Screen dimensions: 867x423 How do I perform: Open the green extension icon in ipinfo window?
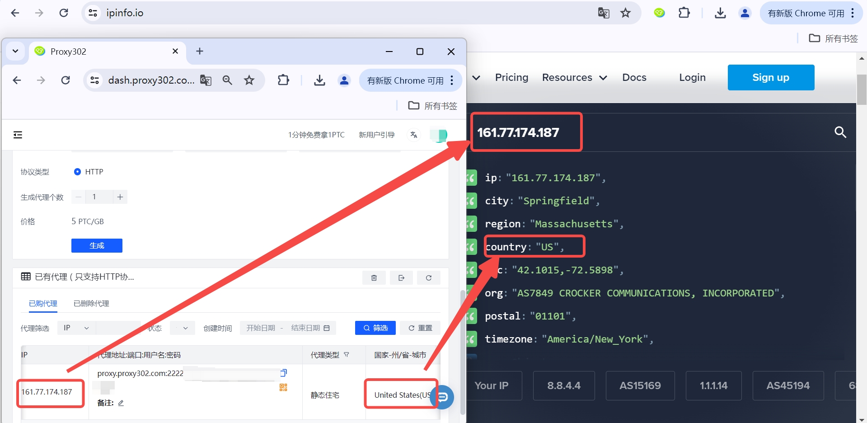(659, 13)
